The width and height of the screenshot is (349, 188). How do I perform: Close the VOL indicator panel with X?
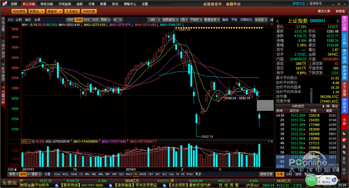pos(272,142)
